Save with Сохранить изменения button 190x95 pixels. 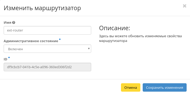click(x=165, y=87)
